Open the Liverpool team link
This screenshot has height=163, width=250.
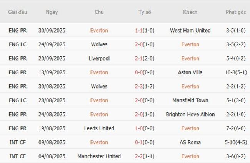(x=99, y=58)
